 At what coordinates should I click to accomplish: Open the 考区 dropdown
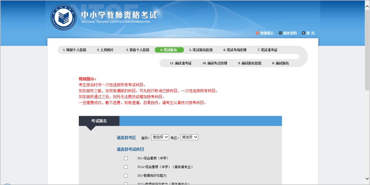click(189, 137)
